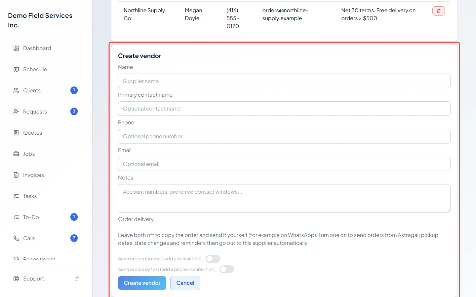
Task: Click the Support lifebuoy icon
Action: [x=16, y=279]
